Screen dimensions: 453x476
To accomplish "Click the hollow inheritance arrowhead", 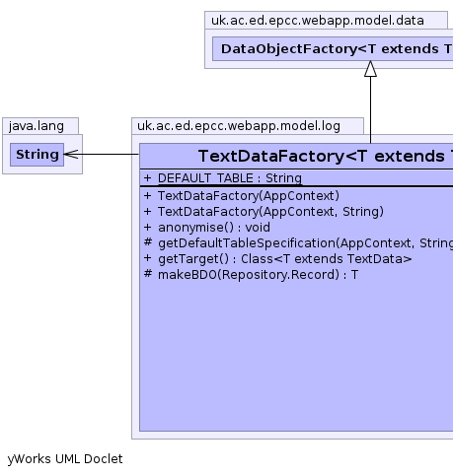I will (x=370, y=69).
